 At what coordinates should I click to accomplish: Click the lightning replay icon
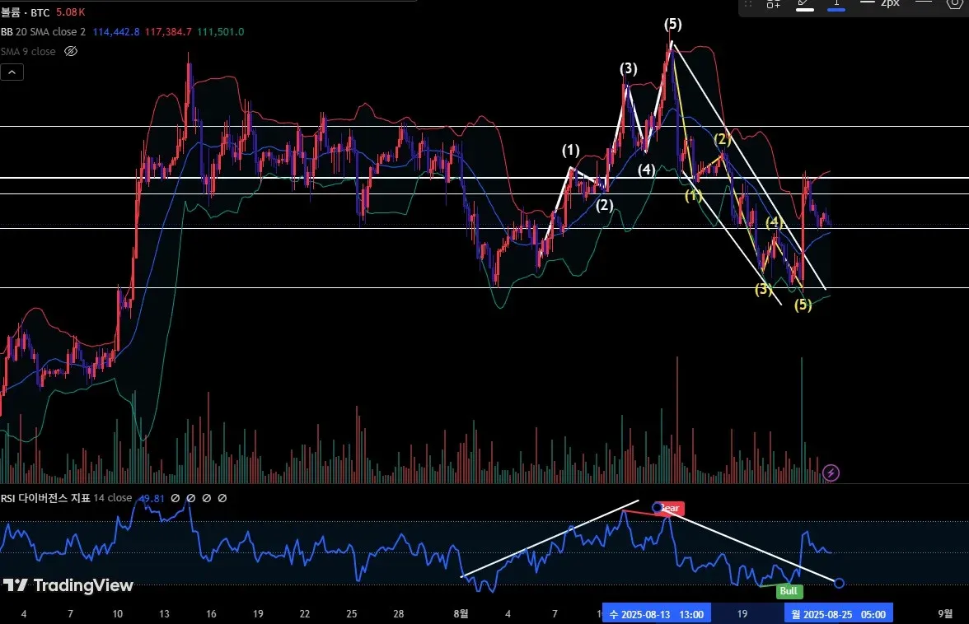[x=831, y=473]
